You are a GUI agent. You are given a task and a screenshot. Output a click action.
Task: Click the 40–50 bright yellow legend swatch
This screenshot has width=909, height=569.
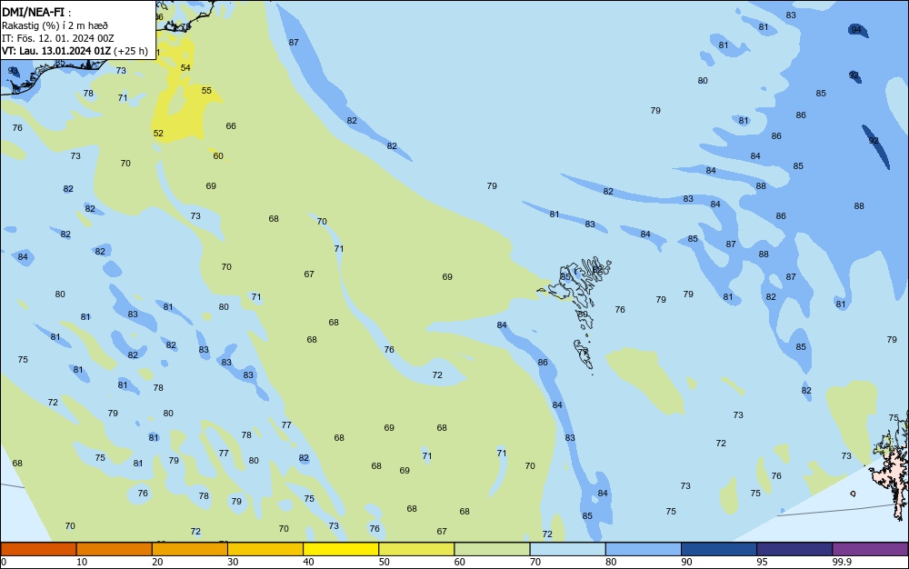[x=341, y=549]
